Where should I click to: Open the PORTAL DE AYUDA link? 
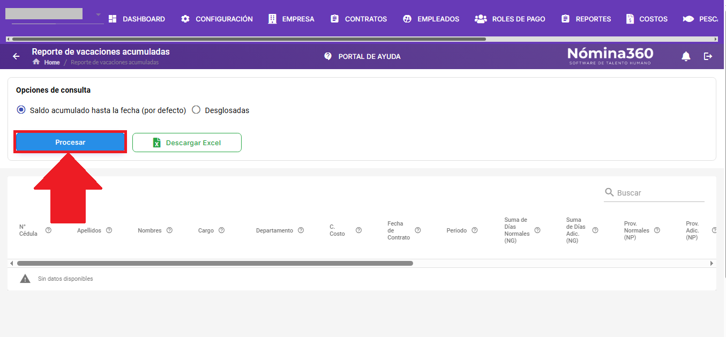[363, 56]
